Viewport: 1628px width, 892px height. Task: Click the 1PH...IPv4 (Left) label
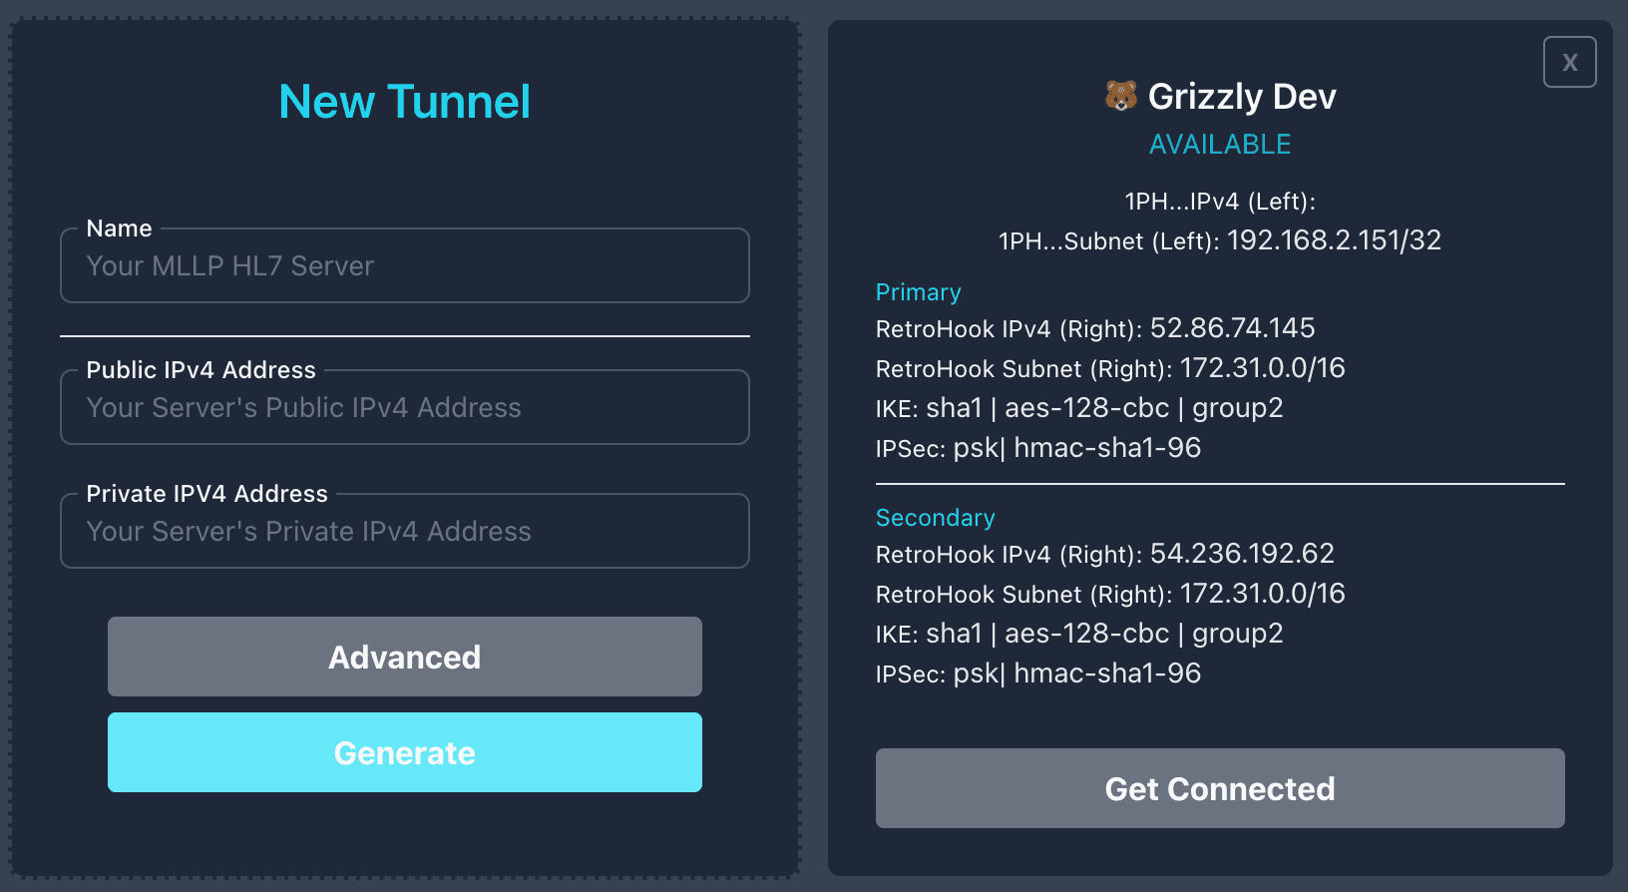click(1220, 202)
